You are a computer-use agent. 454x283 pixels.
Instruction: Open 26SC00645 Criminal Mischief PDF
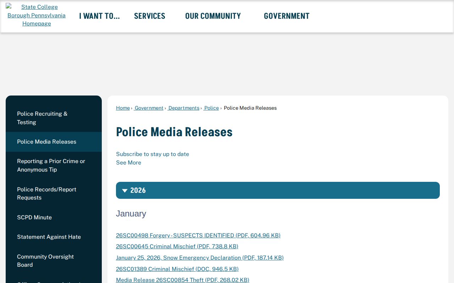coord(177,246)
